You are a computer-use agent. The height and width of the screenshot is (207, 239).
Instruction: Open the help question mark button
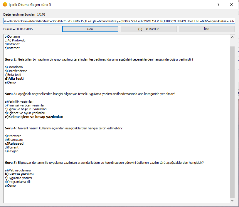[x=218, y=5]
